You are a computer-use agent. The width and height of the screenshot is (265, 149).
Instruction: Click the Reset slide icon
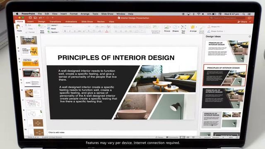pos(49,29)
